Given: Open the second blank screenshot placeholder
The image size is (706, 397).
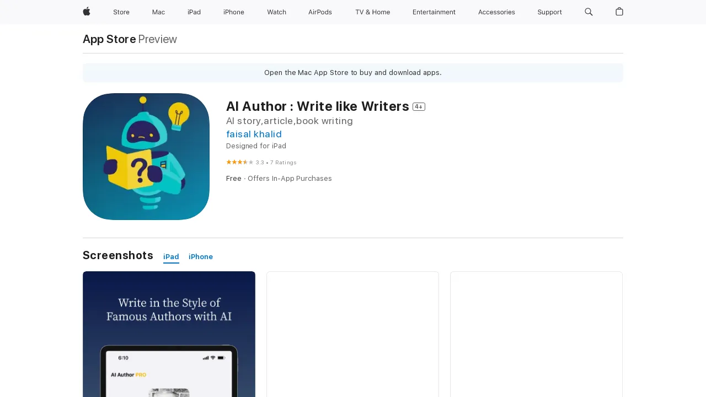Looking at the screenshot, I should [x=352, y=334].
